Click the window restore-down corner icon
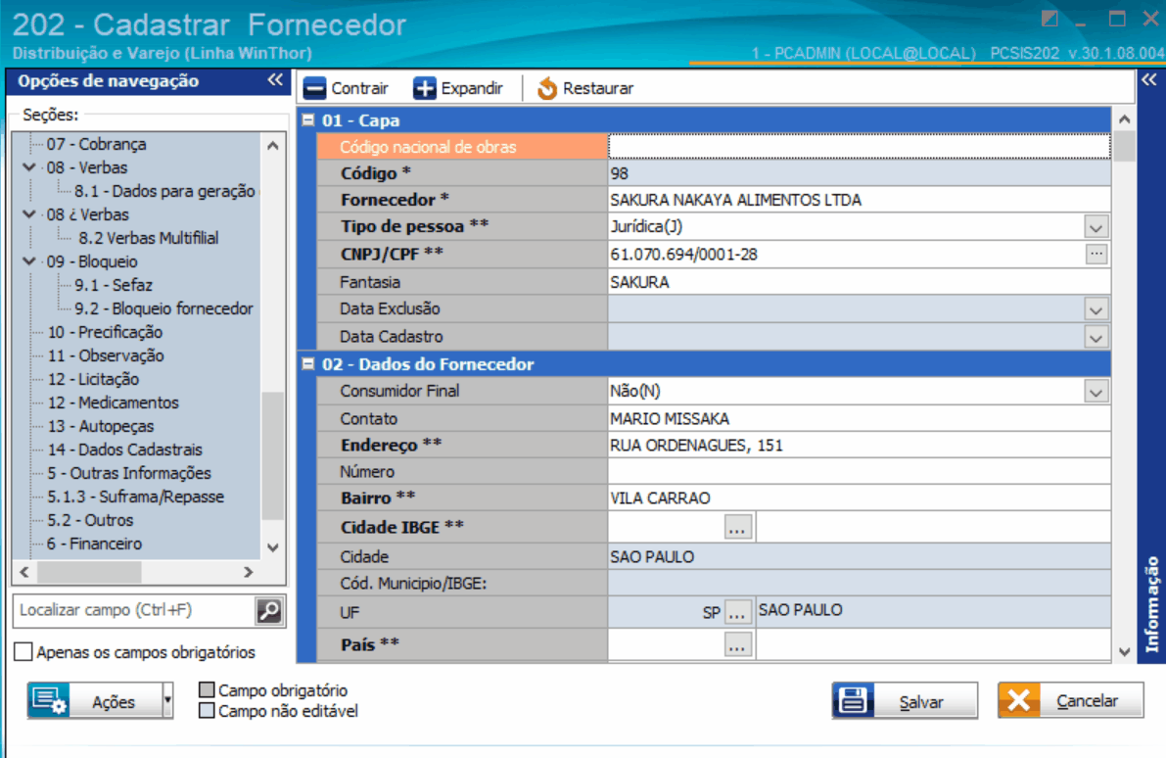This screenshot has height=758, width=1166. [1049, 19]
